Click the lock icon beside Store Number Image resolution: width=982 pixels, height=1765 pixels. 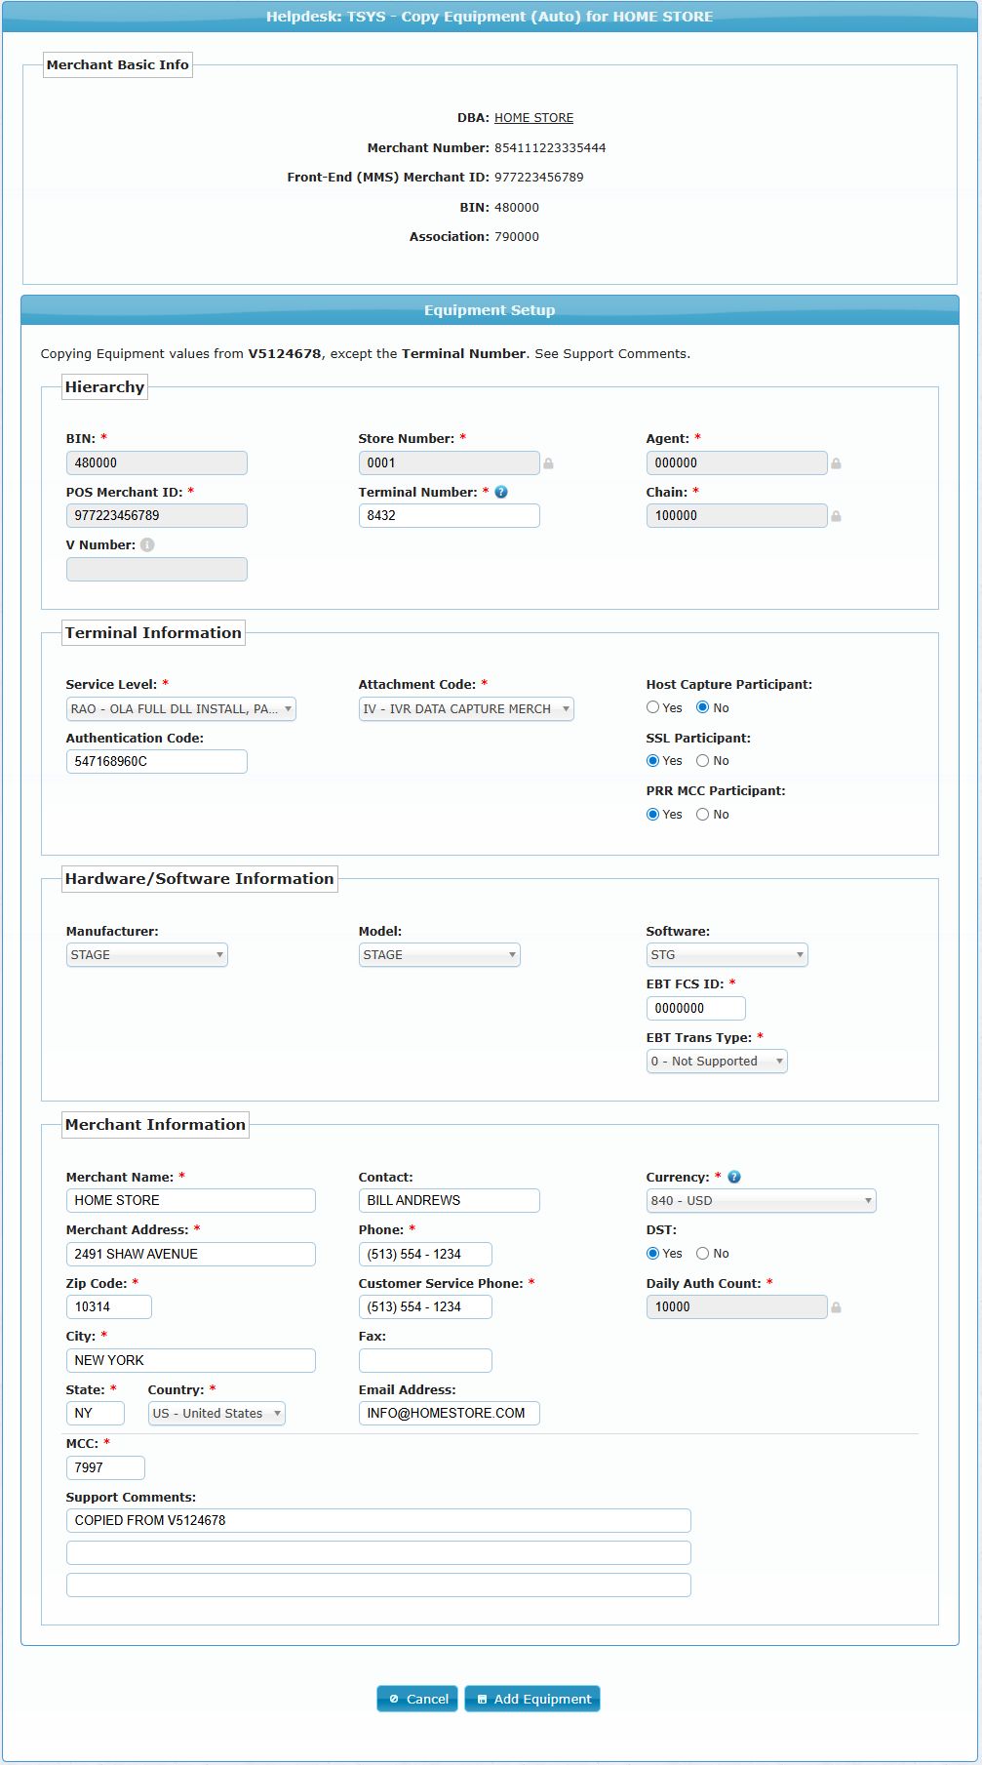(548, 463)
